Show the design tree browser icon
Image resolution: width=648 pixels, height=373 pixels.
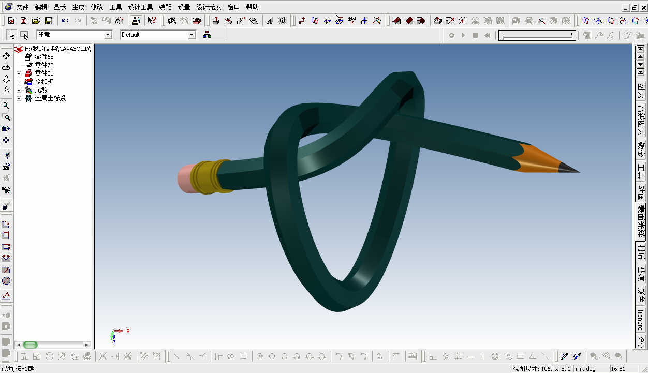pyautogui.click(x=136, y=21)
